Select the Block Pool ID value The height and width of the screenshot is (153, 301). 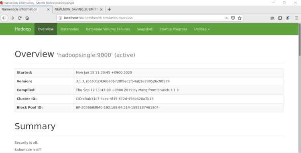[117, 108]
